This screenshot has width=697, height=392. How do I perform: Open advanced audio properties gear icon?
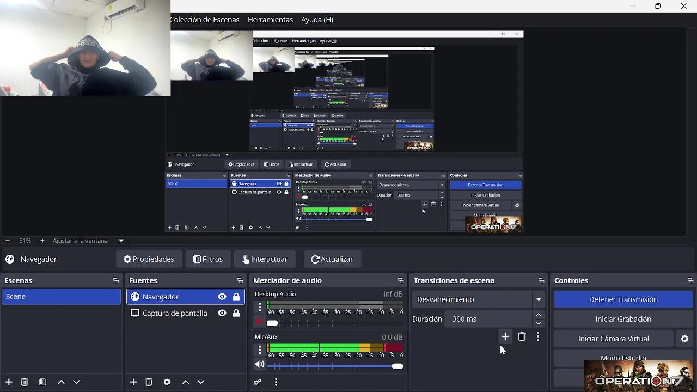point(258,382)
